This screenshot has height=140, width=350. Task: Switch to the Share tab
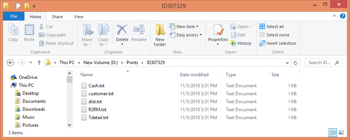57,16
